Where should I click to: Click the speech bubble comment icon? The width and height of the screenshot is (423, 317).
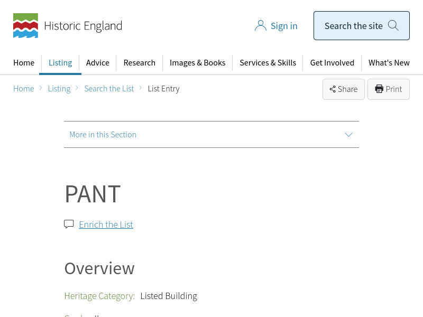click(x=69, y=224)
